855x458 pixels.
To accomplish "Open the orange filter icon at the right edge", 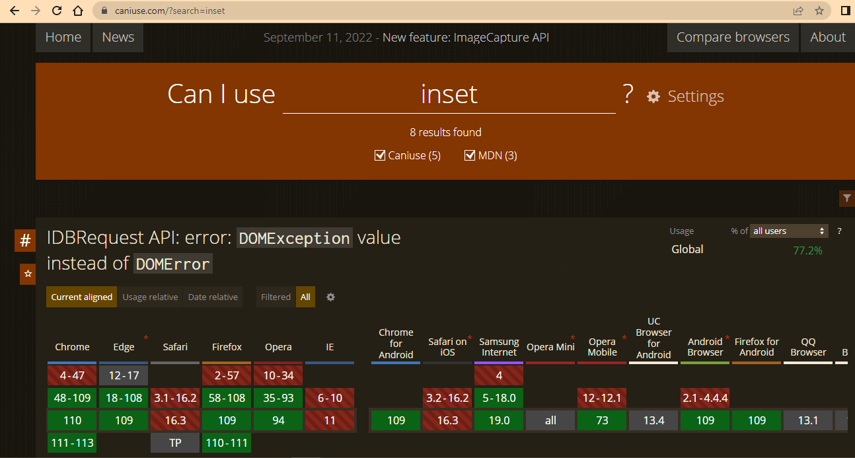I will point(846,198).
